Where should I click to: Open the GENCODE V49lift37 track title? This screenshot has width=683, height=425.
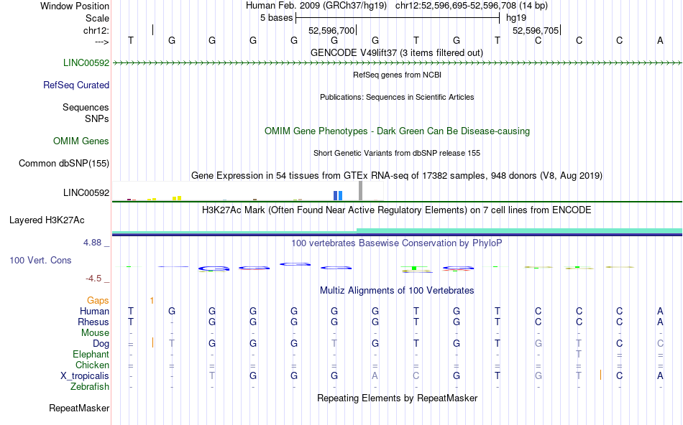click(396, 52)
